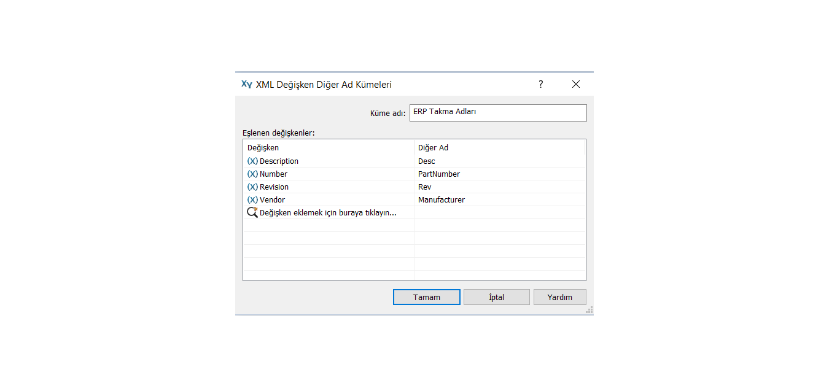829x386 pixels.
Task: Click the XML dialog title bar icon
Action: [x=246, y=85]
